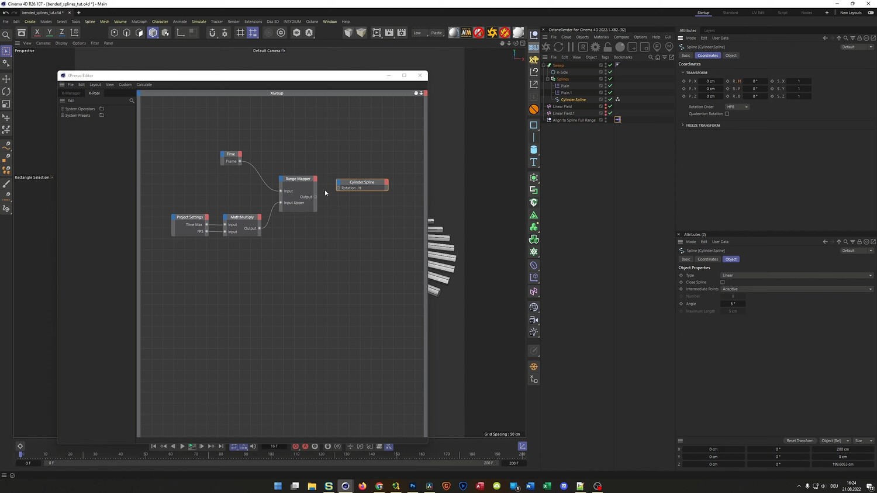Viewport: 877px width, 493px height.
Task: Click the Octane clay mode sphere icon
Action: [620, 47]
